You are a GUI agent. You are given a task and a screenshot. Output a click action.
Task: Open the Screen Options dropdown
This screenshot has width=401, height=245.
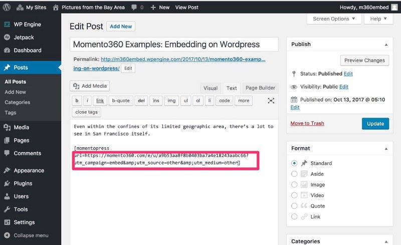click(334, 19)
